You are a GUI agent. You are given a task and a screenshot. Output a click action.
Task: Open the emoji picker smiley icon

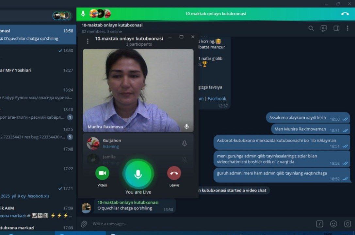[x=333, y=224]
